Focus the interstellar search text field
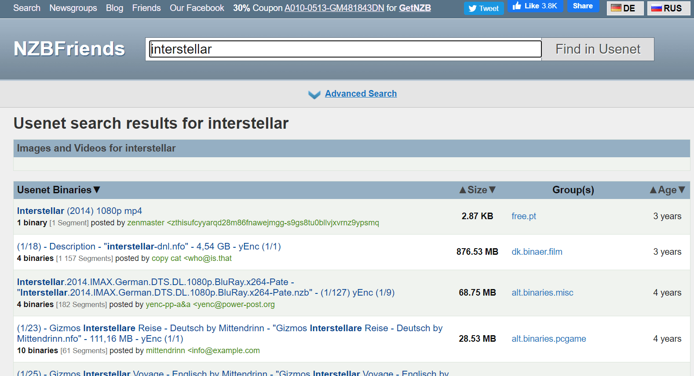Screen dimensions: 694x376 345,49
